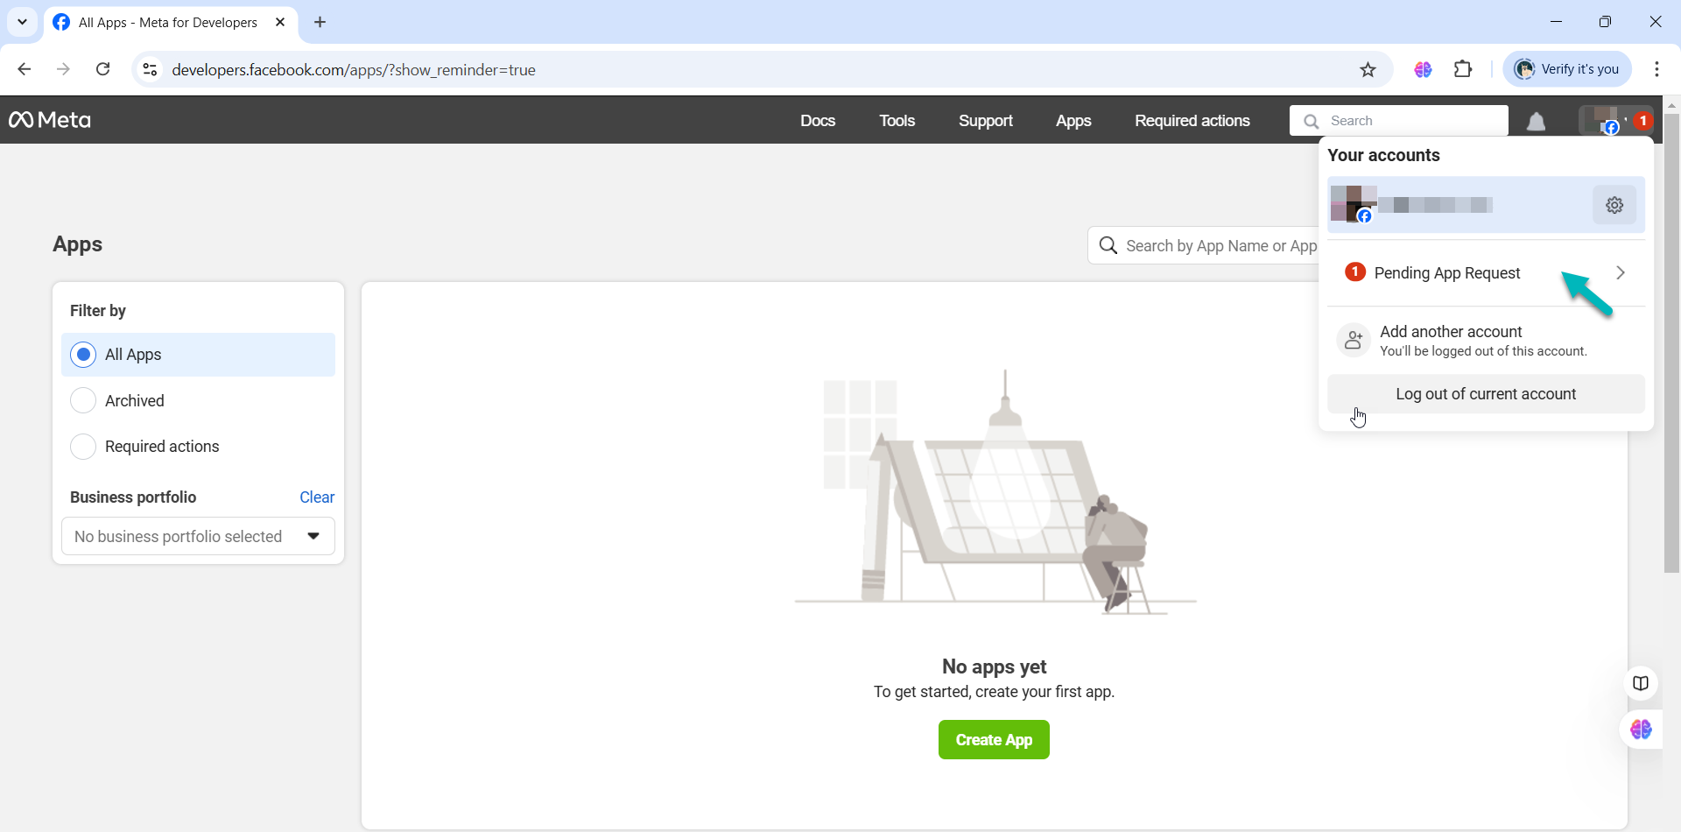This screenshot has height=832, width=1681.
Task: Click the Business portfolio label
Action: [133, 497]
